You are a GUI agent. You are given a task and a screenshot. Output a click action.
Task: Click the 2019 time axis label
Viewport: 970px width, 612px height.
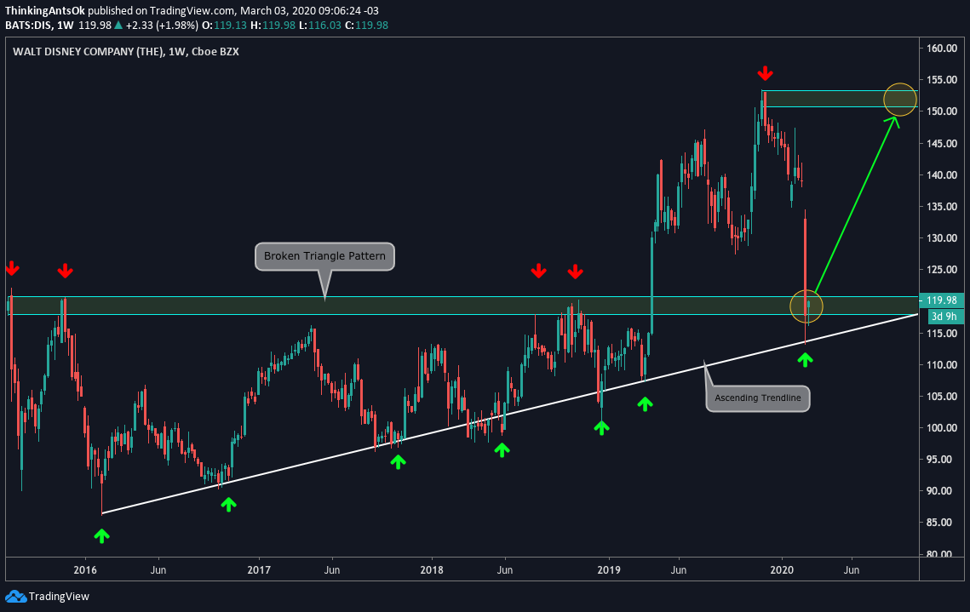(609, 570)
